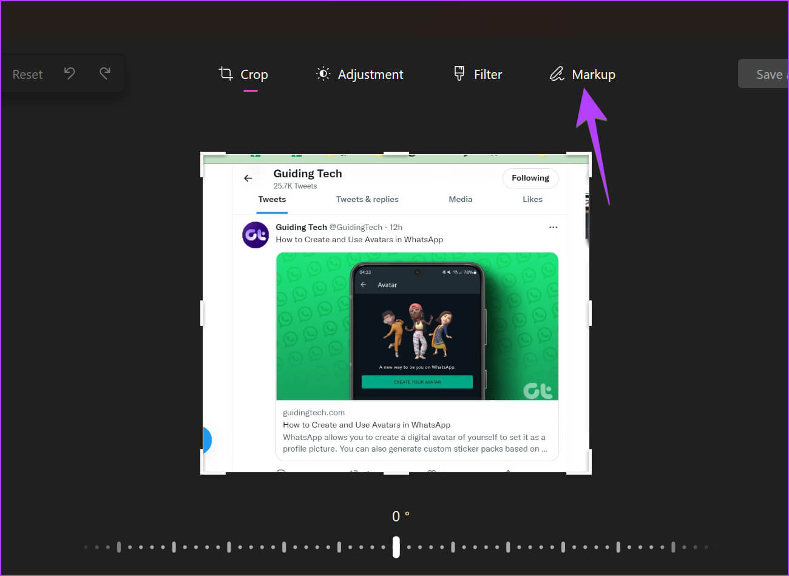Click the Media tab in the image

pos(460,199)
